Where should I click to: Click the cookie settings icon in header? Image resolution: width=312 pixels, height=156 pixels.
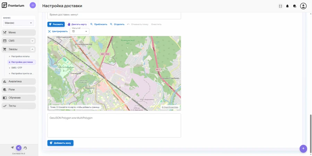tap(295, 6)
